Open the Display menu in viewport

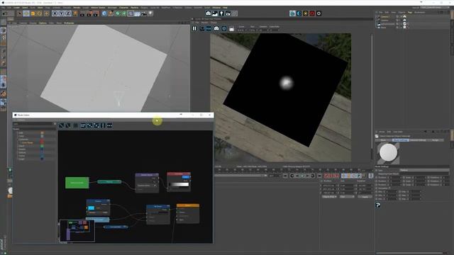[33, 23]
